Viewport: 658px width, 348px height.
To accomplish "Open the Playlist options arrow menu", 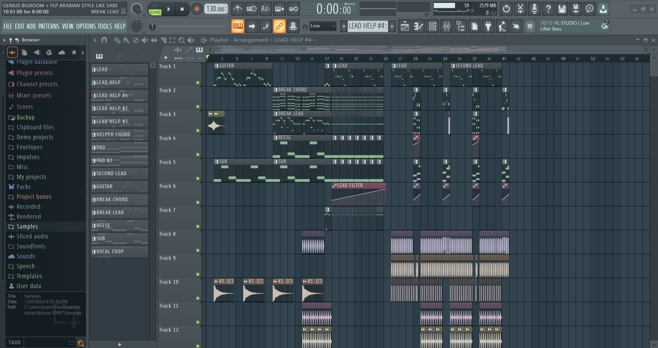I will [x=95, y=40].
